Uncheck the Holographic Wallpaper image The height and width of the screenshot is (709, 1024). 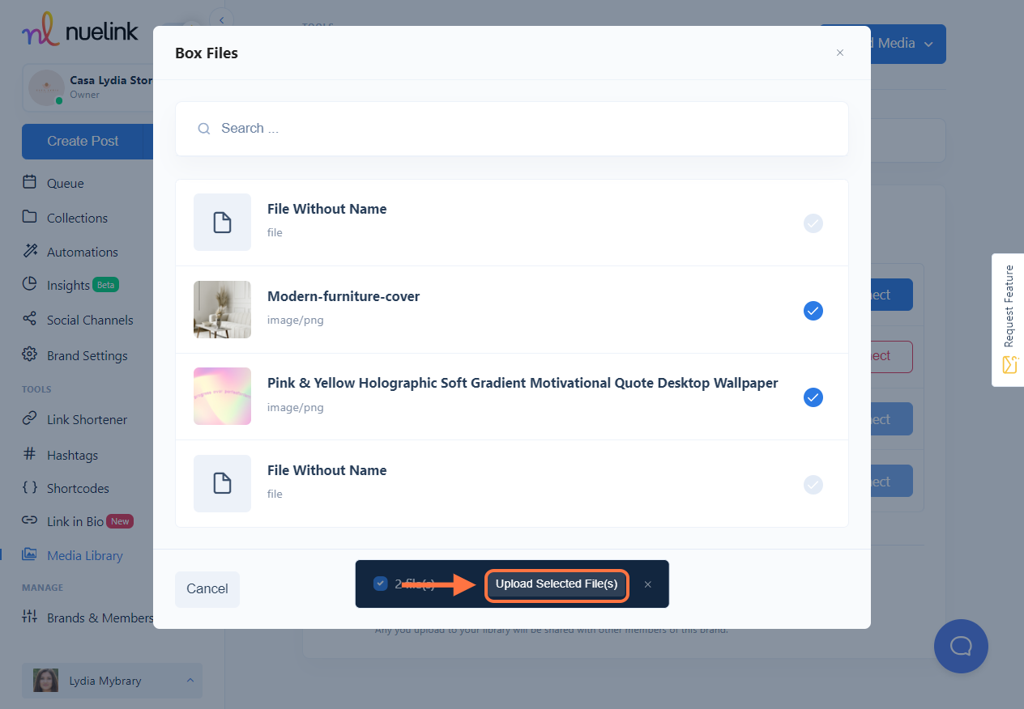pyautogui.click(x=813, y=397)
